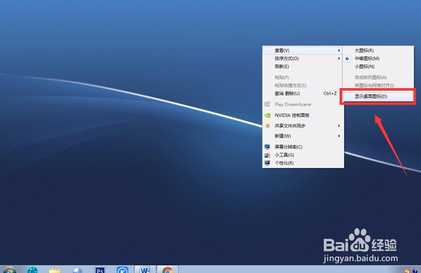Expand the 新建(W) submenu

coord(339,136)
